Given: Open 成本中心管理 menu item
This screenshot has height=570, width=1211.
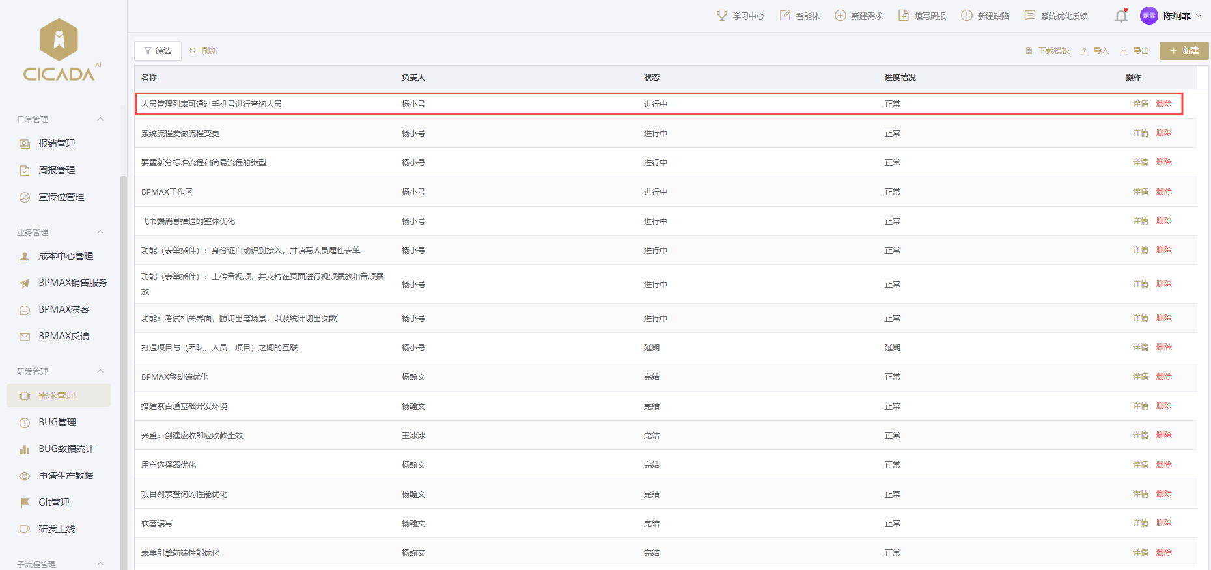Looking at the screenshot, I should pos(59,257).
